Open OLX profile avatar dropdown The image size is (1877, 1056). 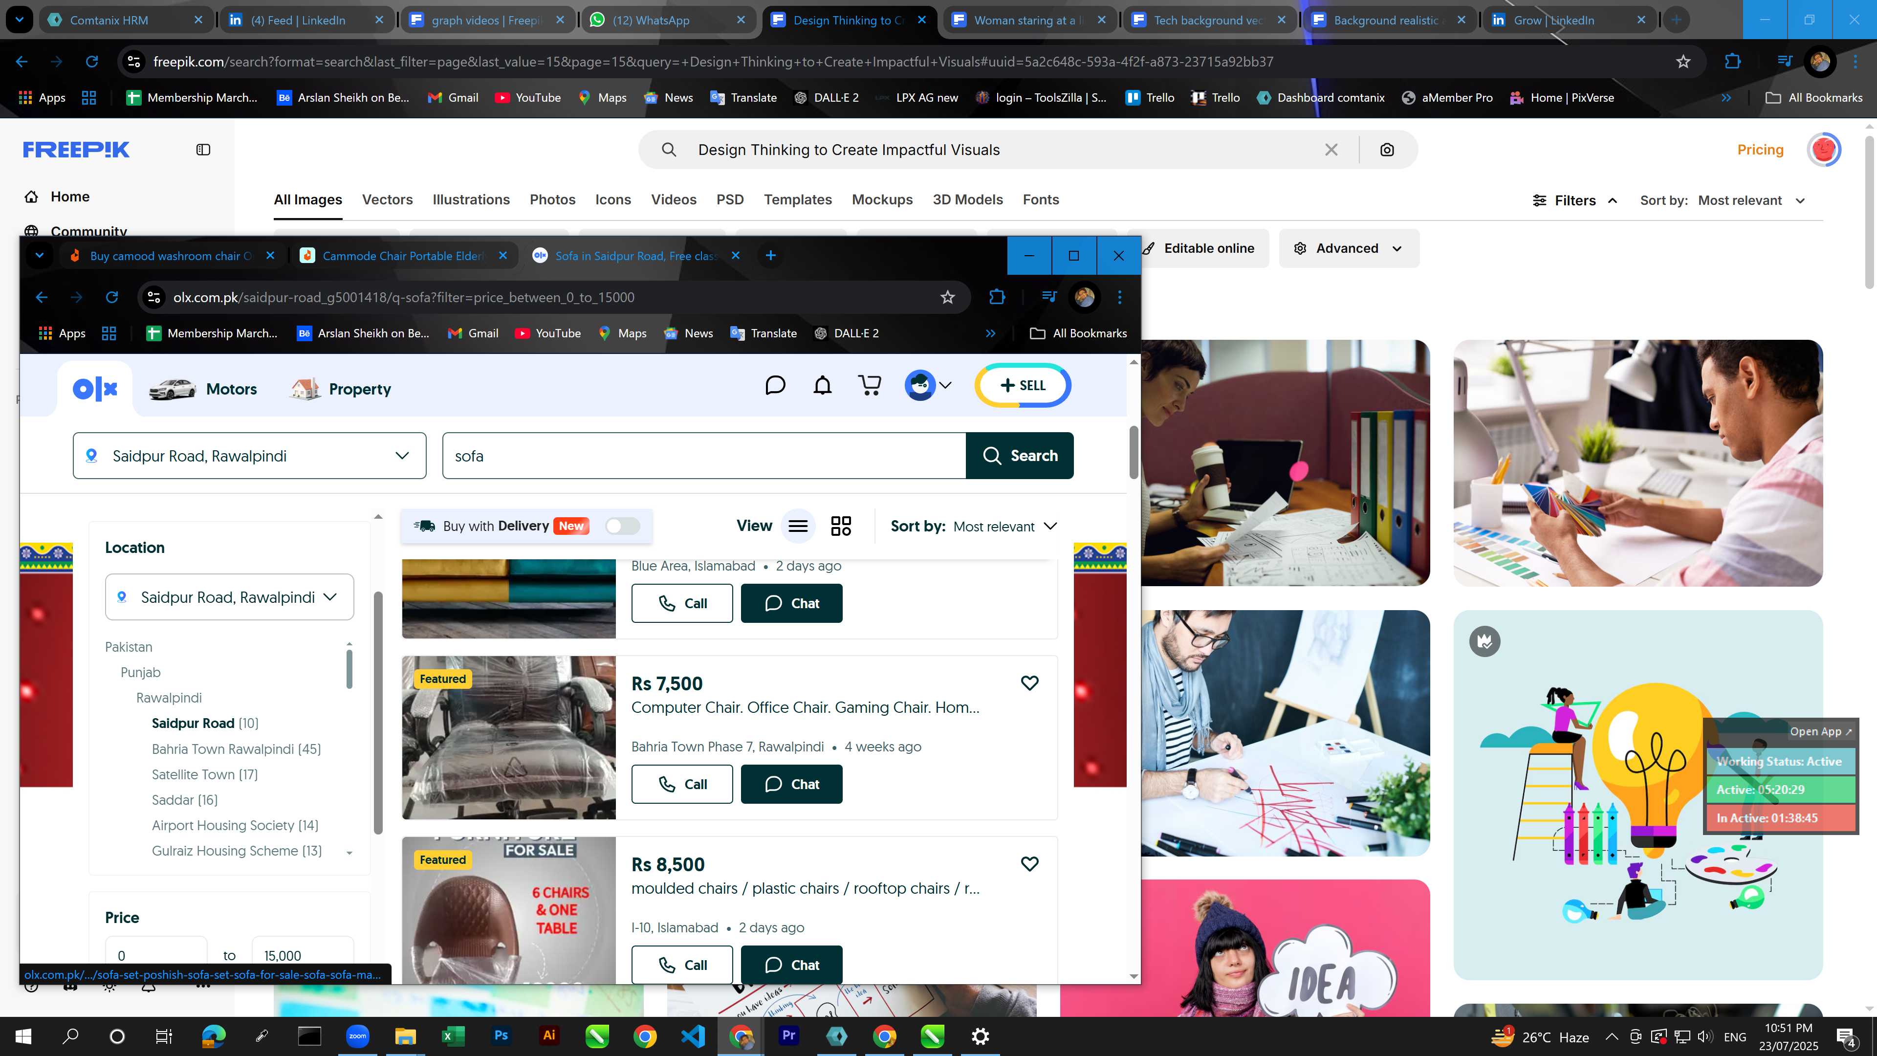(x=928, y=385)
